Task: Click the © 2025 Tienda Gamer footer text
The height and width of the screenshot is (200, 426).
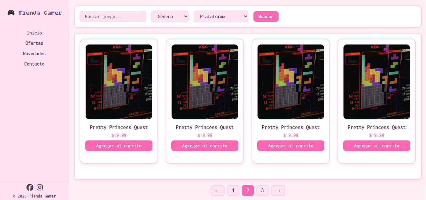Action: (x=35, y=196)
